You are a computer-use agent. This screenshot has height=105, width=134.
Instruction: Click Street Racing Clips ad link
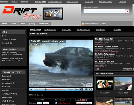(50, 30)
